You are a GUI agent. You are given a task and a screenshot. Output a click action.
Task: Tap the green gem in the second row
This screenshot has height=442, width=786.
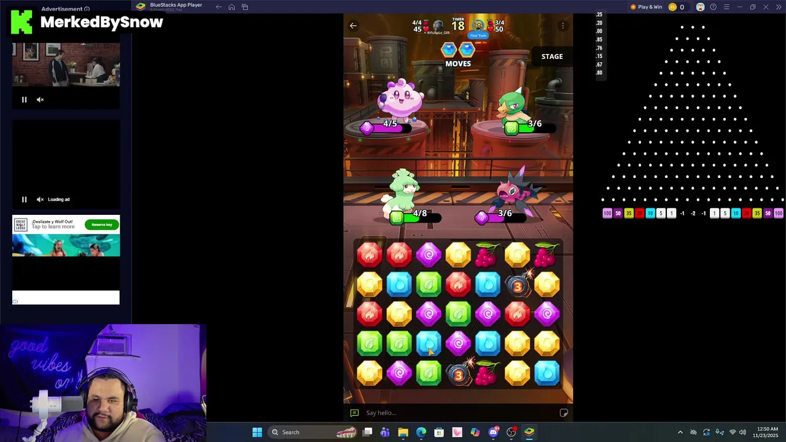(x=429, y=284)
